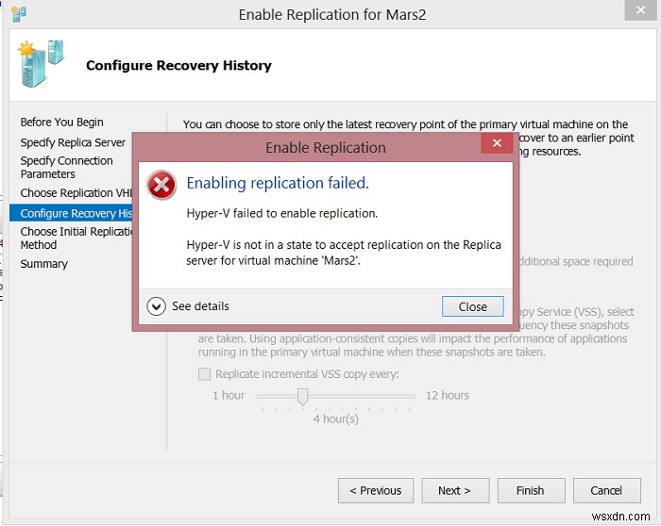The image size is (661, 526).
Task: Click the red error icon in dialog
Action: (x=162, y=185)
